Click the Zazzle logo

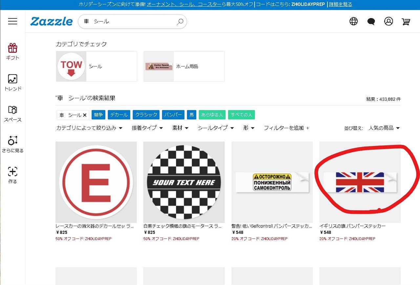click(51, 21)
